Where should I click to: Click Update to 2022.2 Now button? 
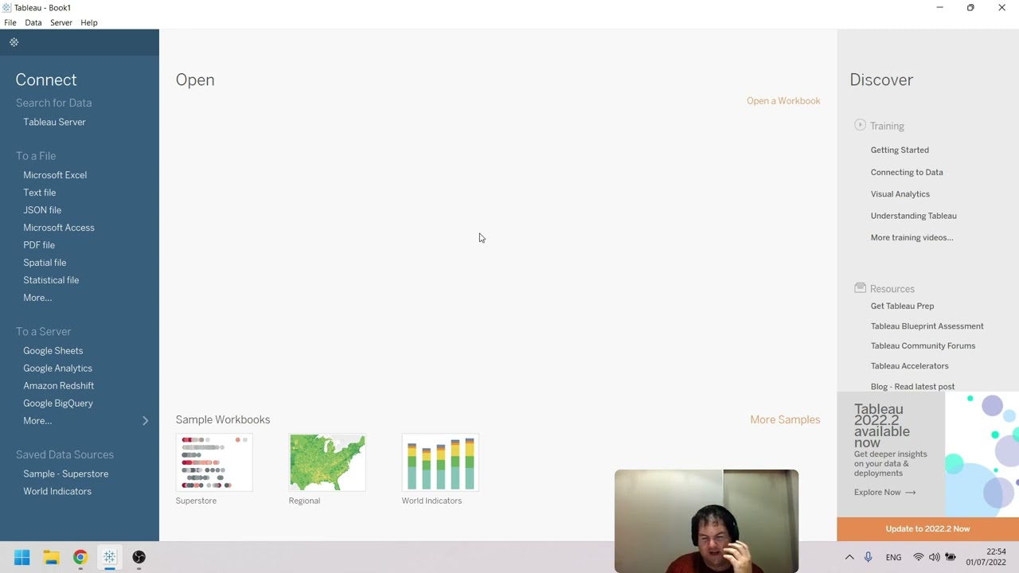[928, 529]
